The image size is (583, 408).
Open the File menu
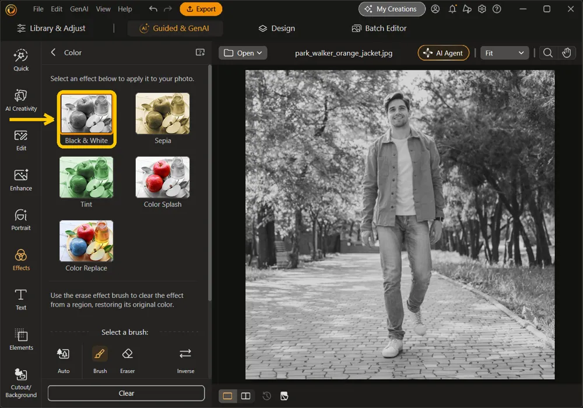pos(38,9)
